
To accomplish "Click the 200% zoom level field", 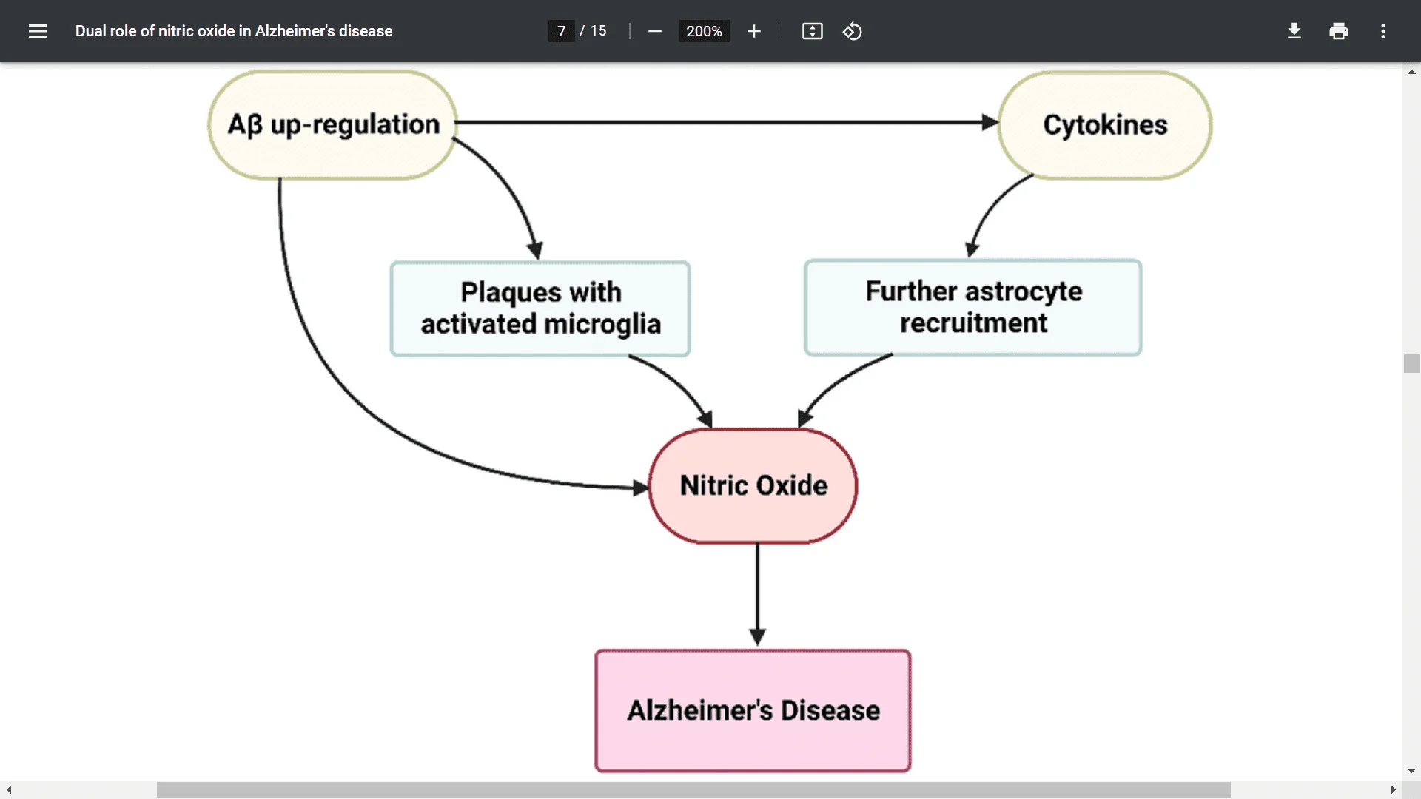I will pos(704,31).
